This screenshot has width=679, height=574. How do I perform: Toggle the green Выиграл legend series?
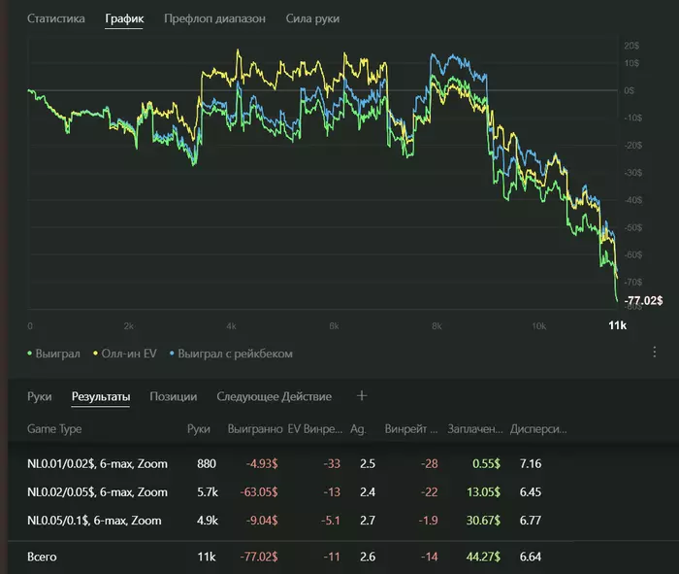click(57, 354)
